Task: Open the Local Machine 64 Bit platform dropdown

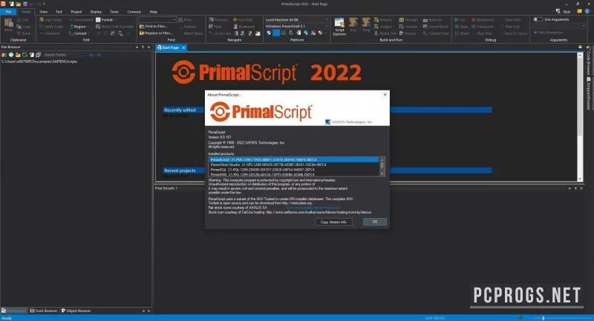Action: [296, 20]
